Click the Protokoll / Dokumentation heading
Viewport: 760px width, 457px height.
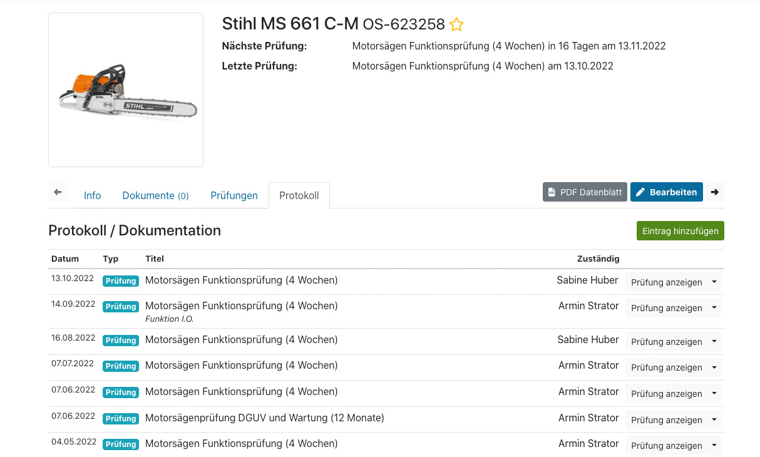(x=135, y=230)
